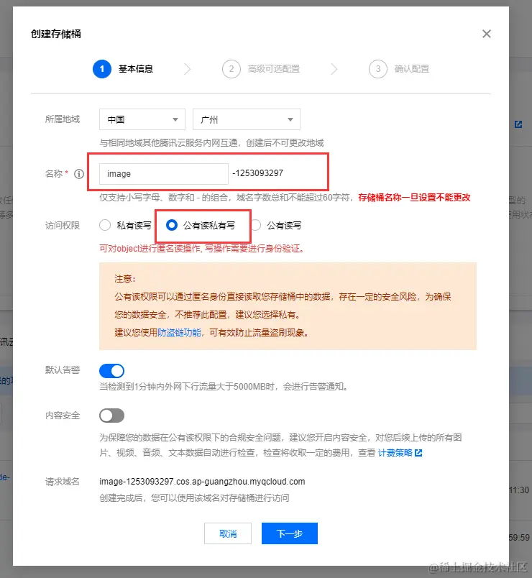Viewport: 532px width, 578px height.
Task: Open the 计费策略 link
Action: click(395, 453)
